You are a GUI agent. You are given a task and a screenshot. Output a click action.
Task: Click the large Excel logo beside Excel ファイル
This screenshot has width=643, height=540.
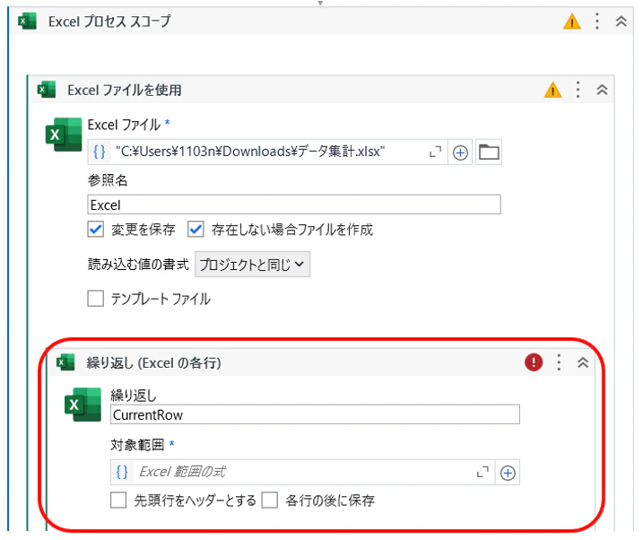tap(64, 135)
